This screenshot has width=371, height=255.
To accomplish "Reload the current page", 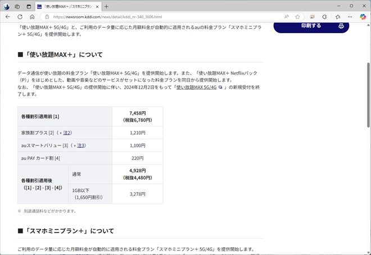I will (20, 17).
